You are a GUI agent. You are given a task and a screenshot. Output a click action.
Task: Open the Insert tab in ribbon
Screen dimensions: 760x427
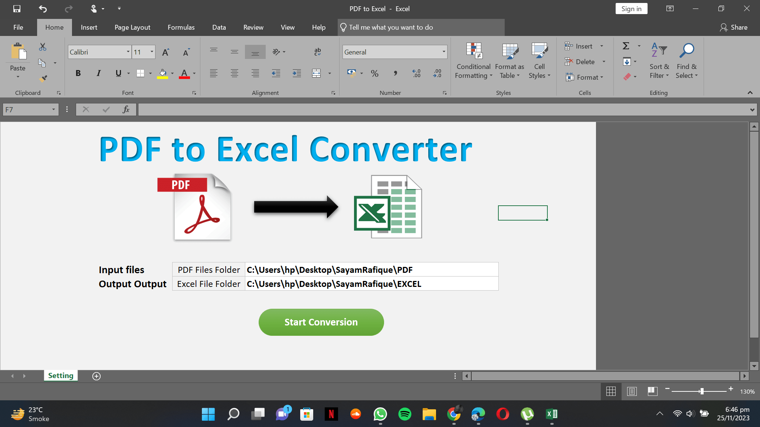[x=89, y=27]
